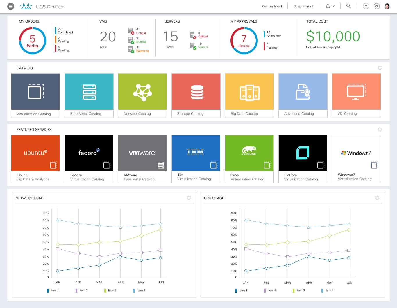397x308 pixels.
Task: Select the Storage Catalog database icon
Action: click(x=197, y=92)
